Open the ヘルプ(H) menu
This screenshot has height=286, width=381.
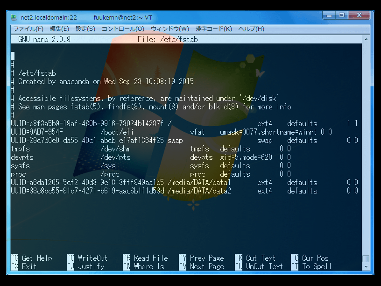(x=251, y=29)
